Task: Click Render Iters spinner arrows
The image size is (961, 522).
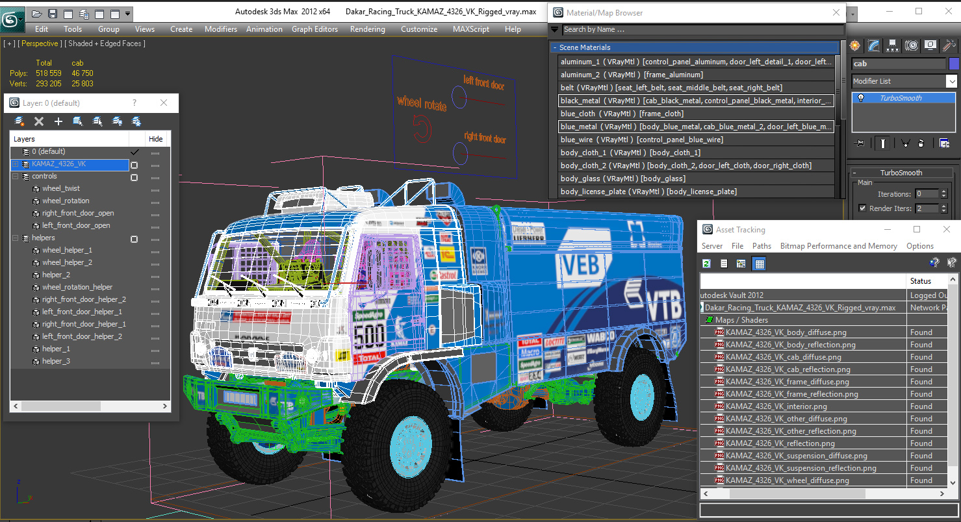Action: (945, 208)
